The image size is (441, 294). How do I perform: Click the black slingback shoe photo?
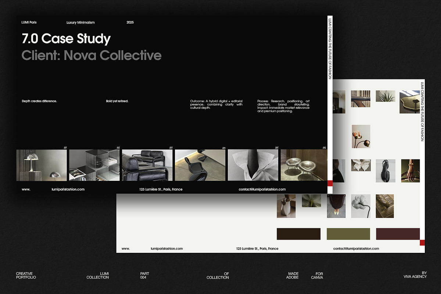[x=386, y=171]
